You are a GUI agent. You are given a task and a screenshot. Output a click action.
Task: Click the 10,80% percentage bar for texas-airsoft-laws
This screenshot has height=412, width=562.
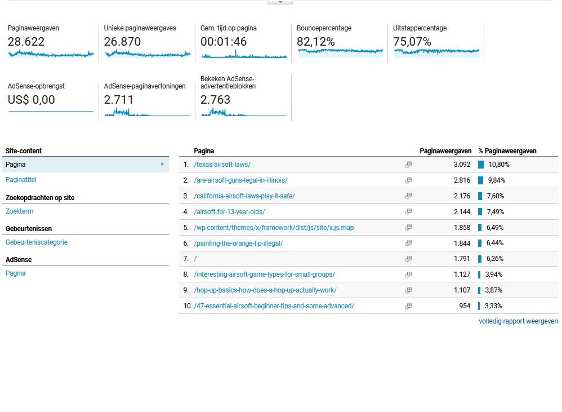coord(481,165)
